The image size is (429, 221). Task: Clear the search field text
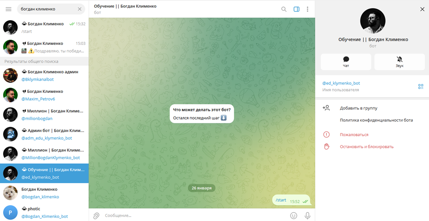[x=80, y=9]
